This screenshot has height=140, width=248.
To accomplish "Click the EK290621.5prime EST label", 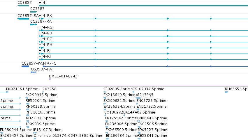I will pos(119,101).
